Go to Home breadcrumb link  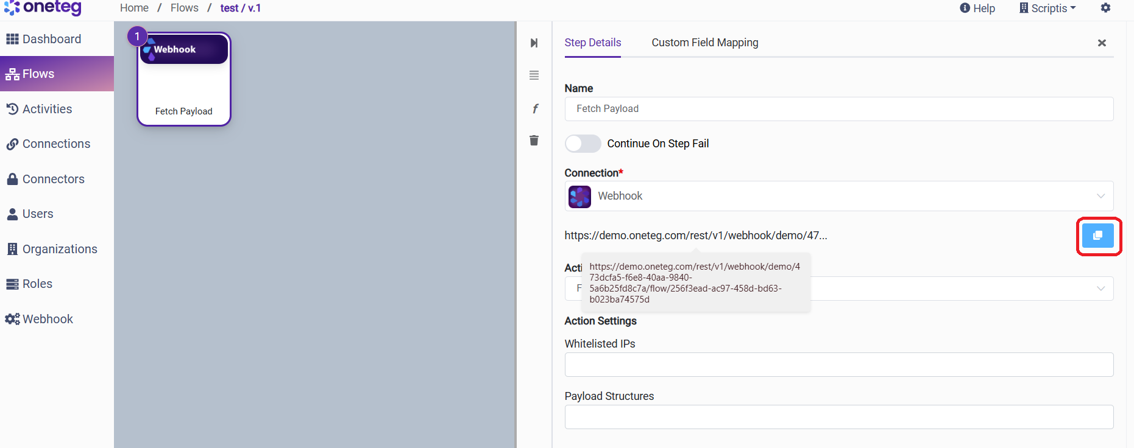(x=134, y=8)
